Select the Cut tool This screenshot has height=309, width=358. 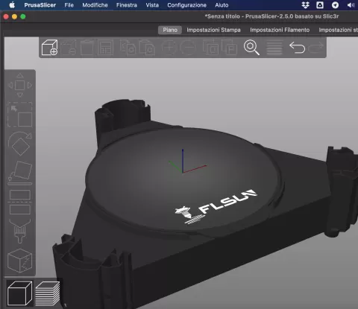20,202
